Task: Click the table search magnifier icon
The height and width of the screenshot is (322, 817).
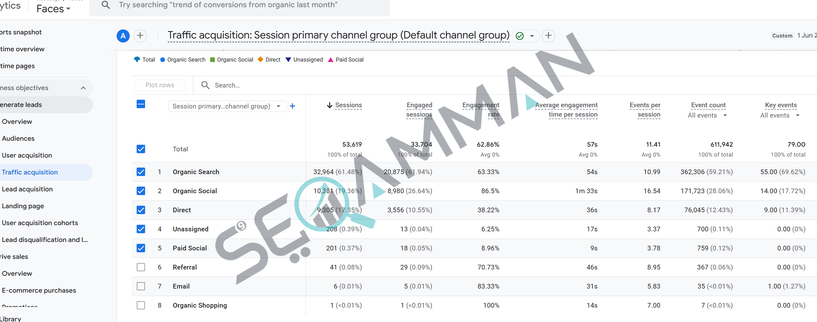Action: coord(205,85)
